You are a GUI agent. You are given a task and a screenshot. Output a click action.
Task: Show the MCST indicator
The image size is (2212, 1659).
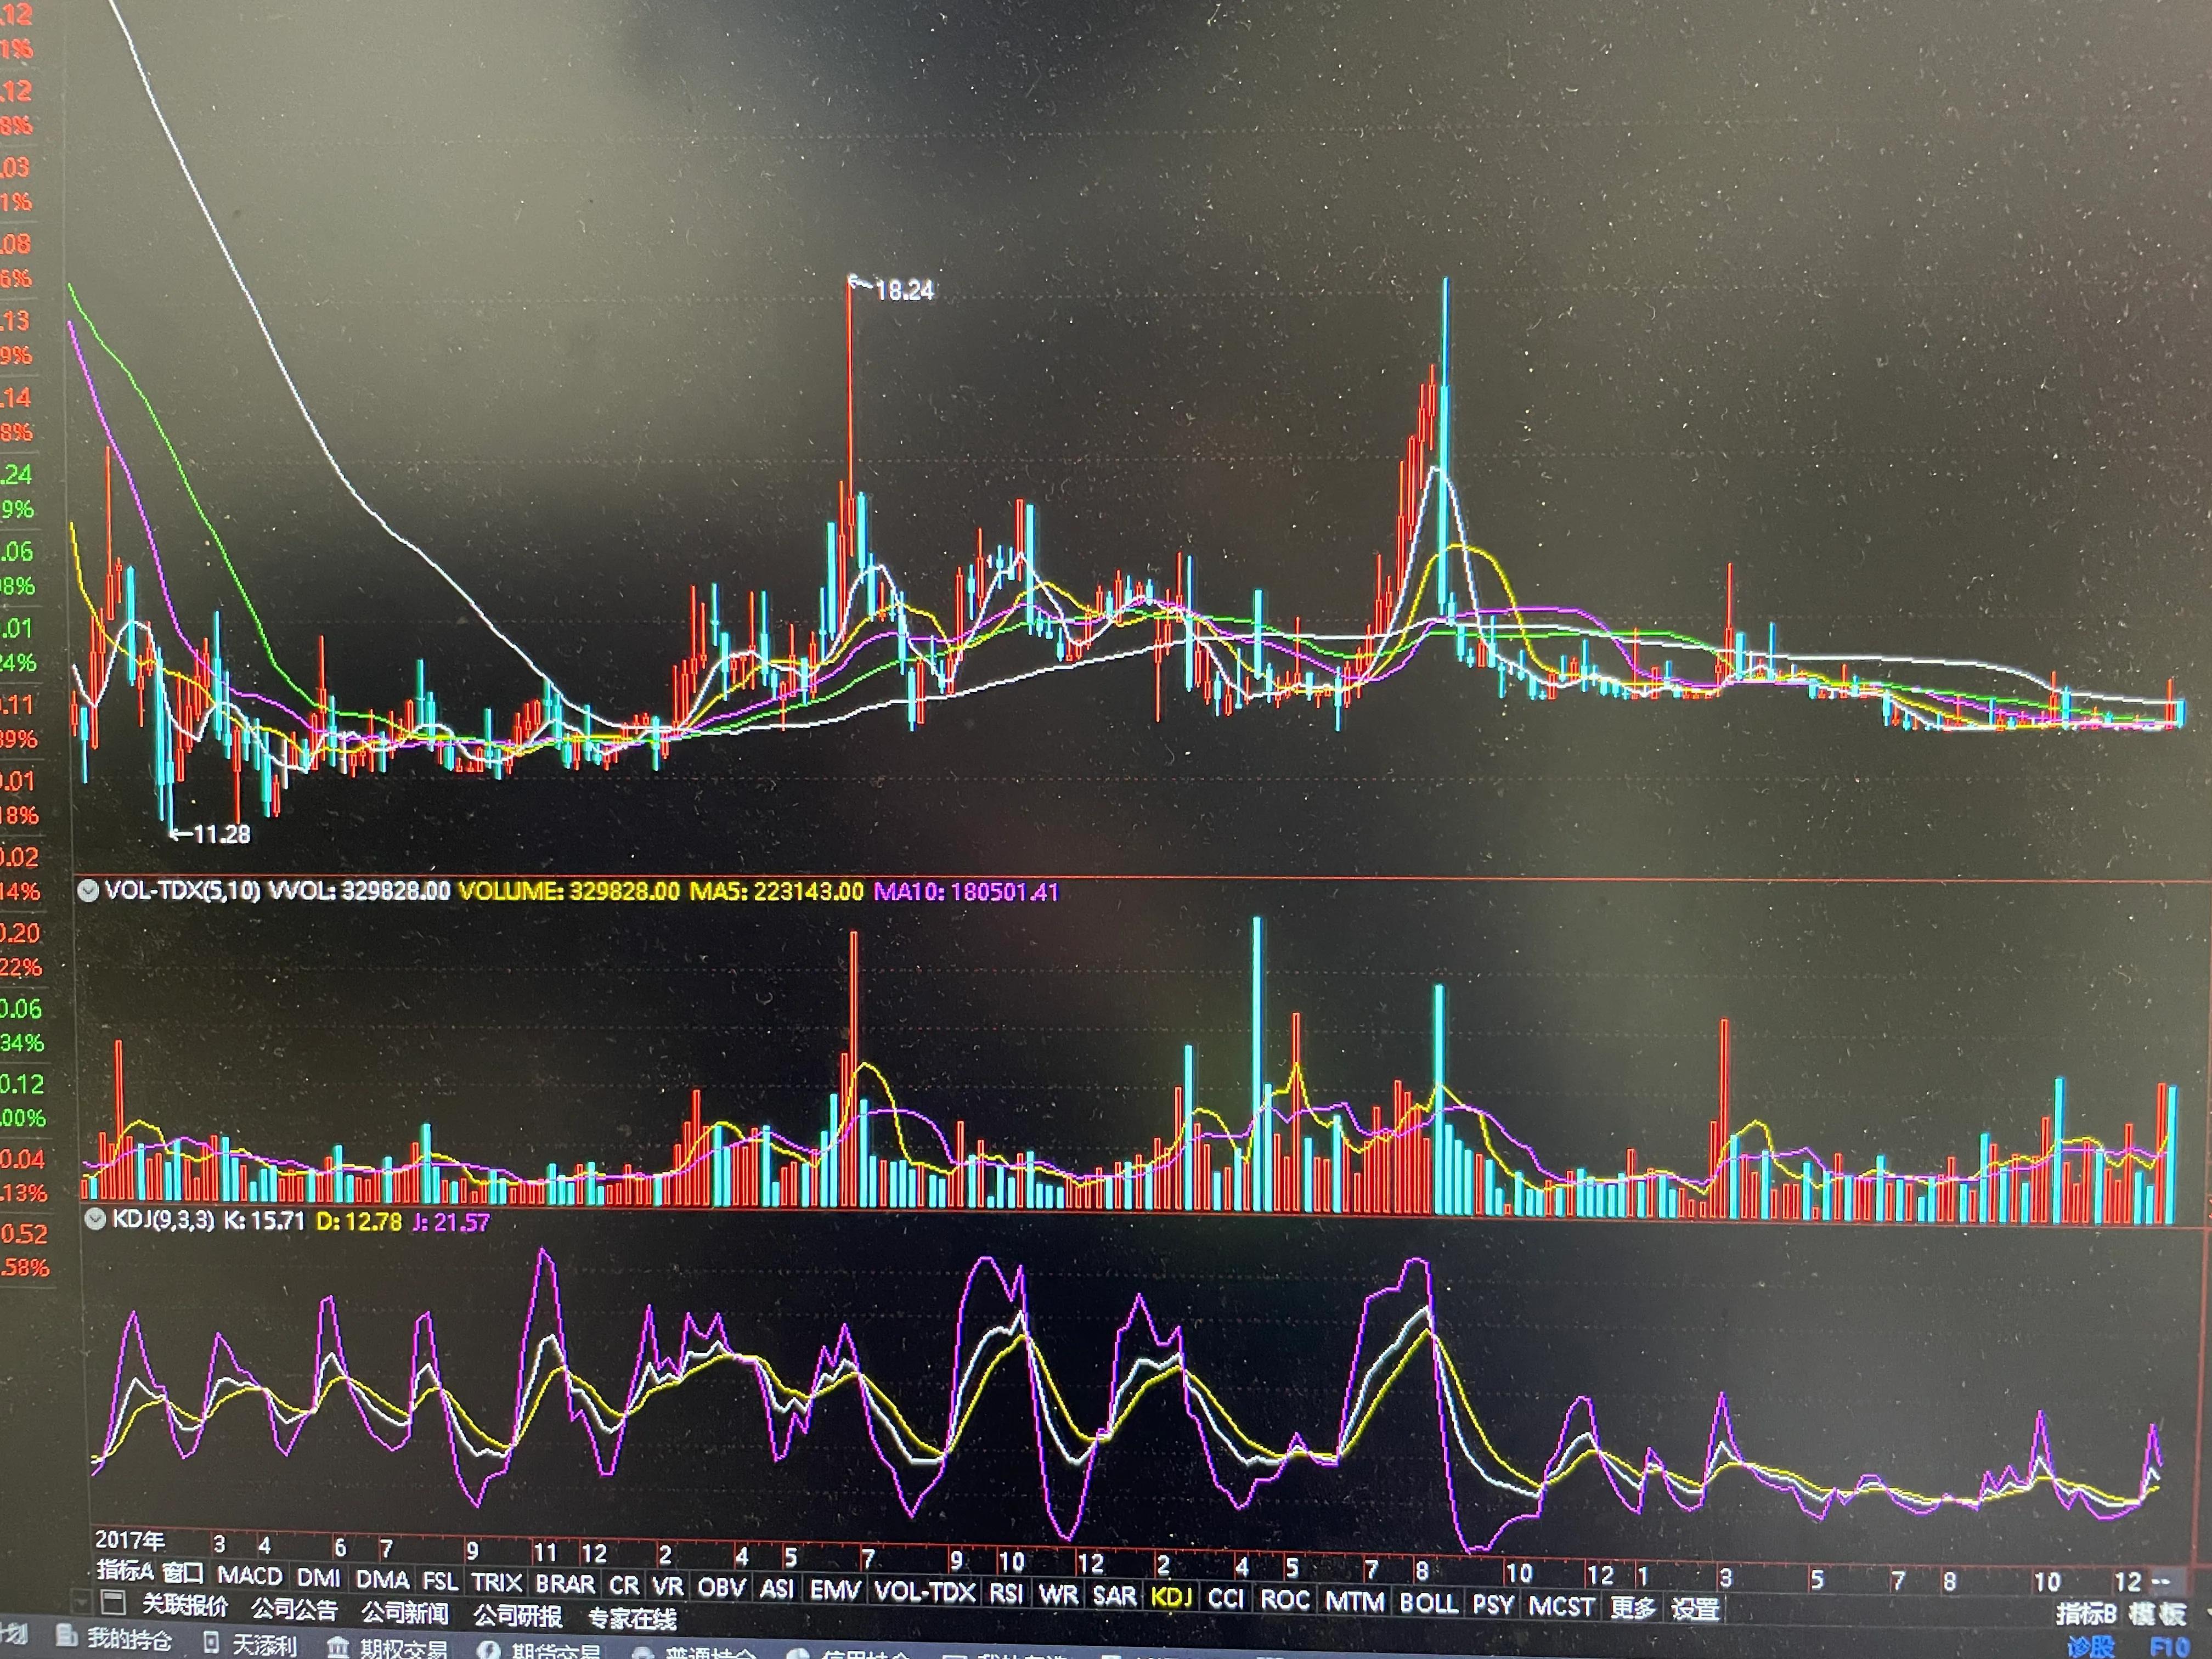(1561, 1607)
